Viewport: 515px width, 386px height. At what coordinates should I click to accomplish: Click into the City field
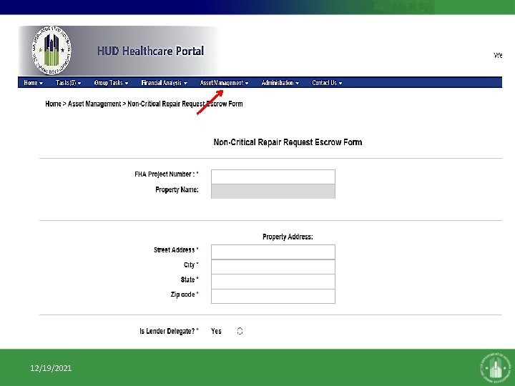tap(273, 267)
